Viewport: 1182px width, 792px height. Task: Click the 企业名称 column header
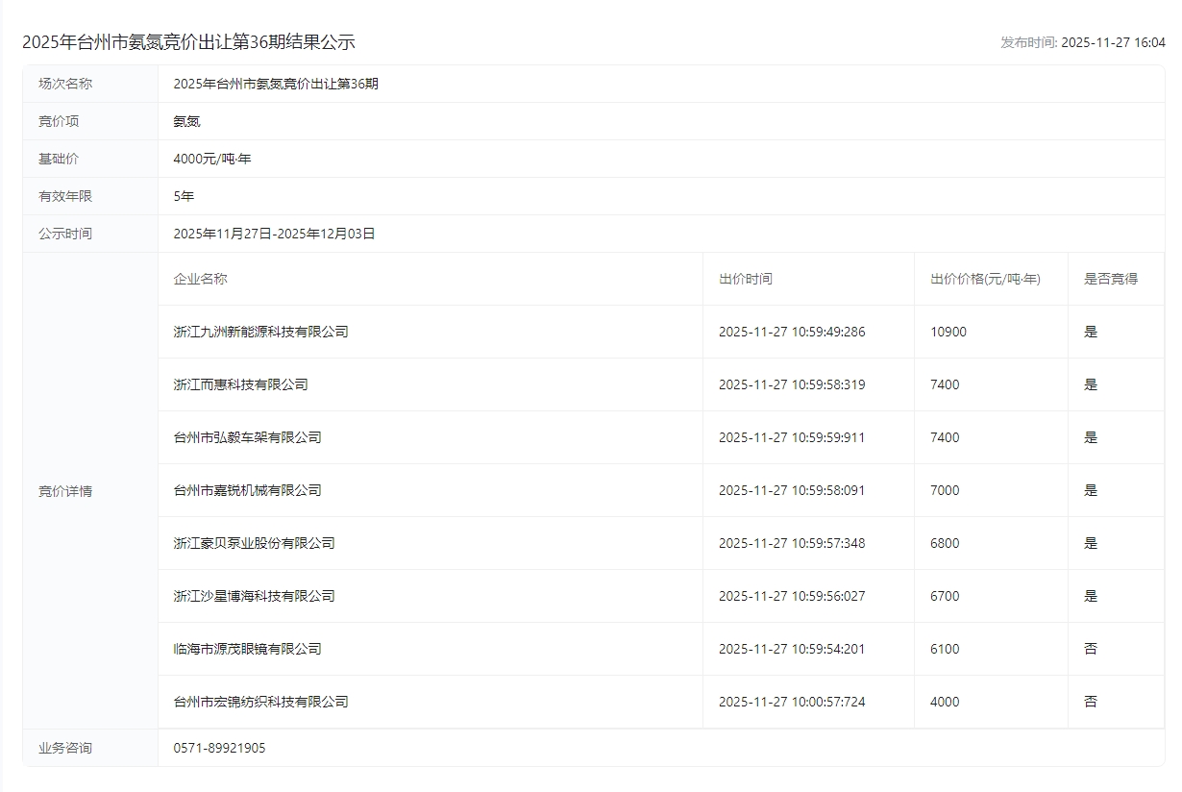click(200, 279)
